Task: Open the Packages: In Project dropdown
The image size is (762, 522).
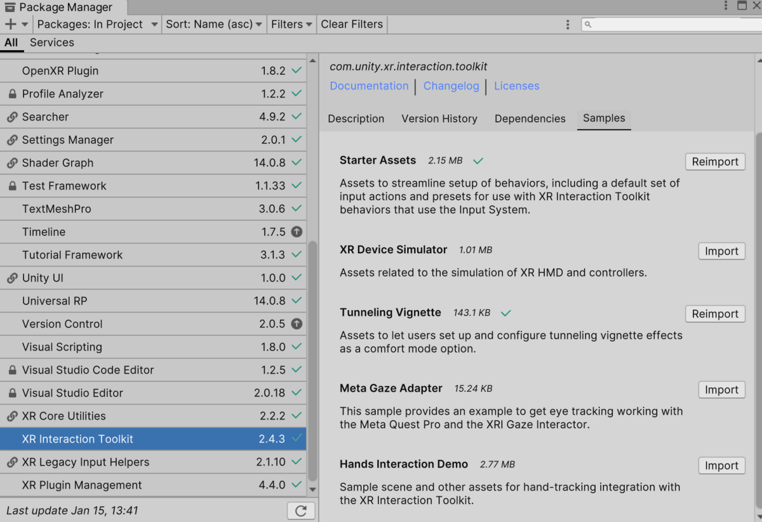Action: coord(97,24)
